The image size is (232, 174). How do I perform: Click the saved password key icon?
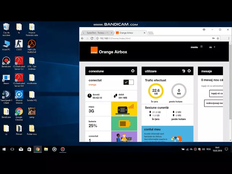click(x=214, y=38)
